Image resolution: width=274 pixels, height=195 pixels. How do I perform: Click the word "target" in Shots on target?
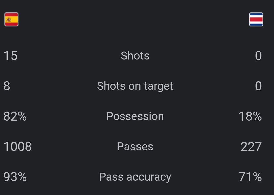[159, 86]
